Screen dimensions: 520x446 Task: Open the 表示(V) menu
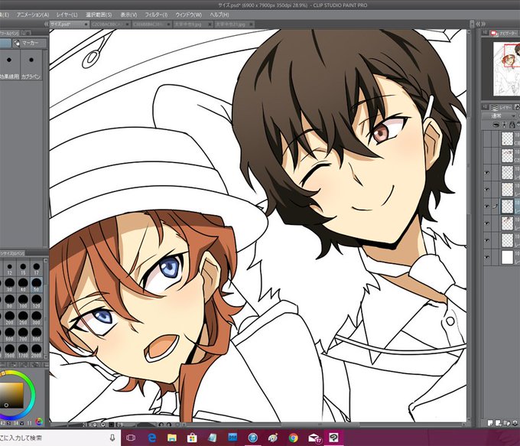128,15
